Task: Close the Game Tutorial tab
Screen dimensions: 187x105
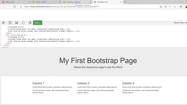Action: click(60, 2)
